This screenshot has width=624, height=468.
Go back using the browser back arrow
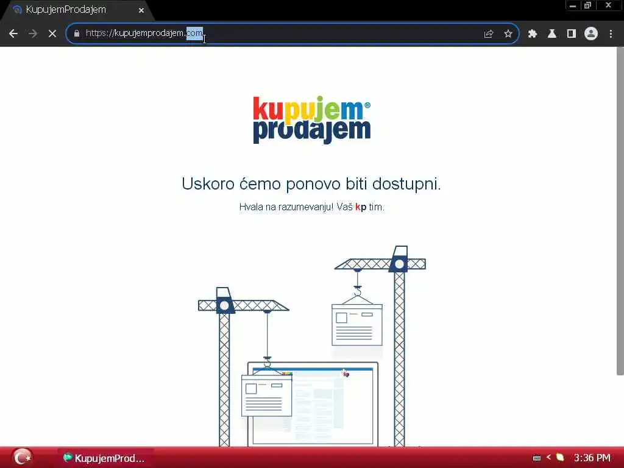point(13,34)
